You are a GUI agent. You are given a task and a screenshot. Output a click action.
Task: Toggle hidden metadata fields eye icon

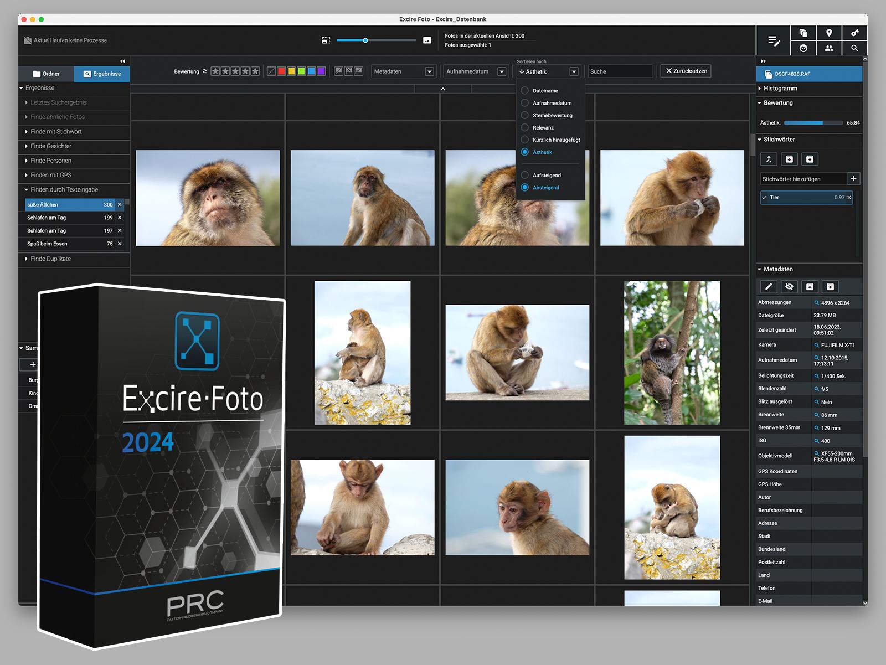(x=789, y=286)
